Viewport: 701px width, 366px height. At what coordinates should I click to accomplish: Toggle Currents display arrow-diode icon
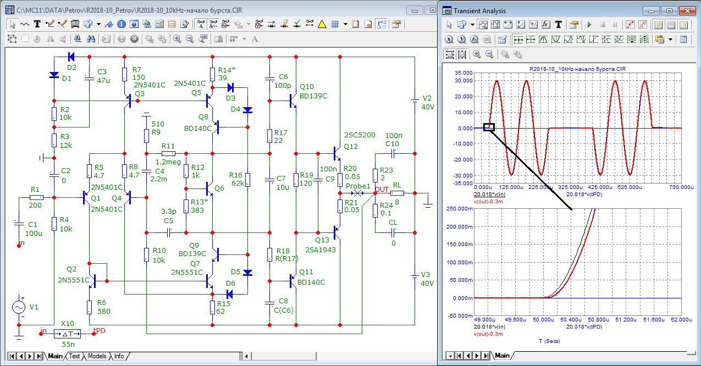click(272, 24)
